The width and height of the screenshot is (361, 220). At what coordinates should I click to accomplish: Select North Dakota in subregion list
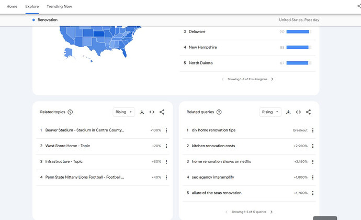point(200,63)
